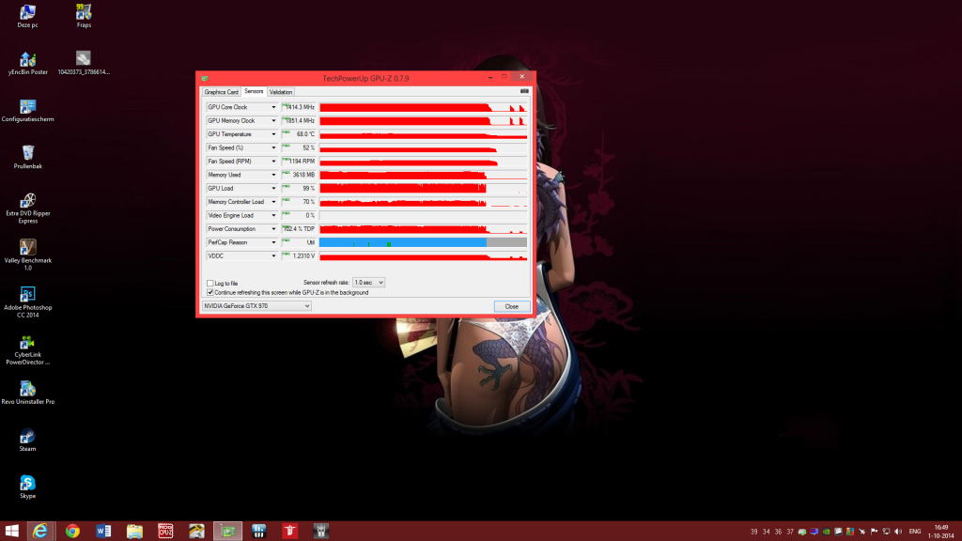Image resolution: width=962 pixels, height=541 pixels.
Task: Click the Fraps desktop icon
Action: pyautogui.click(x=84, y=13)
